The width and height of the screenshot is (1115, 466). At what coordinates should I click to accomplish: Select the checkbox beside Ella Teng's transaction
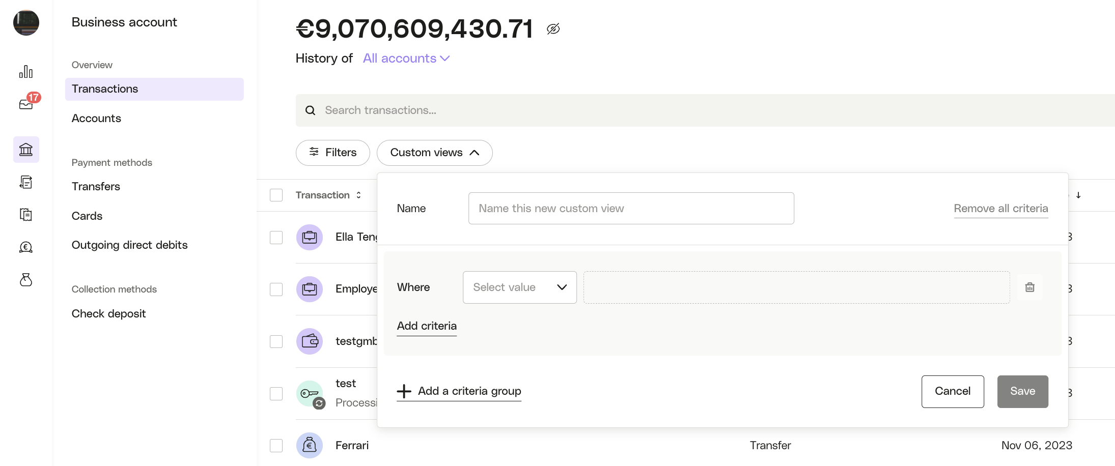pyautogui.click(x=276, y=237)
